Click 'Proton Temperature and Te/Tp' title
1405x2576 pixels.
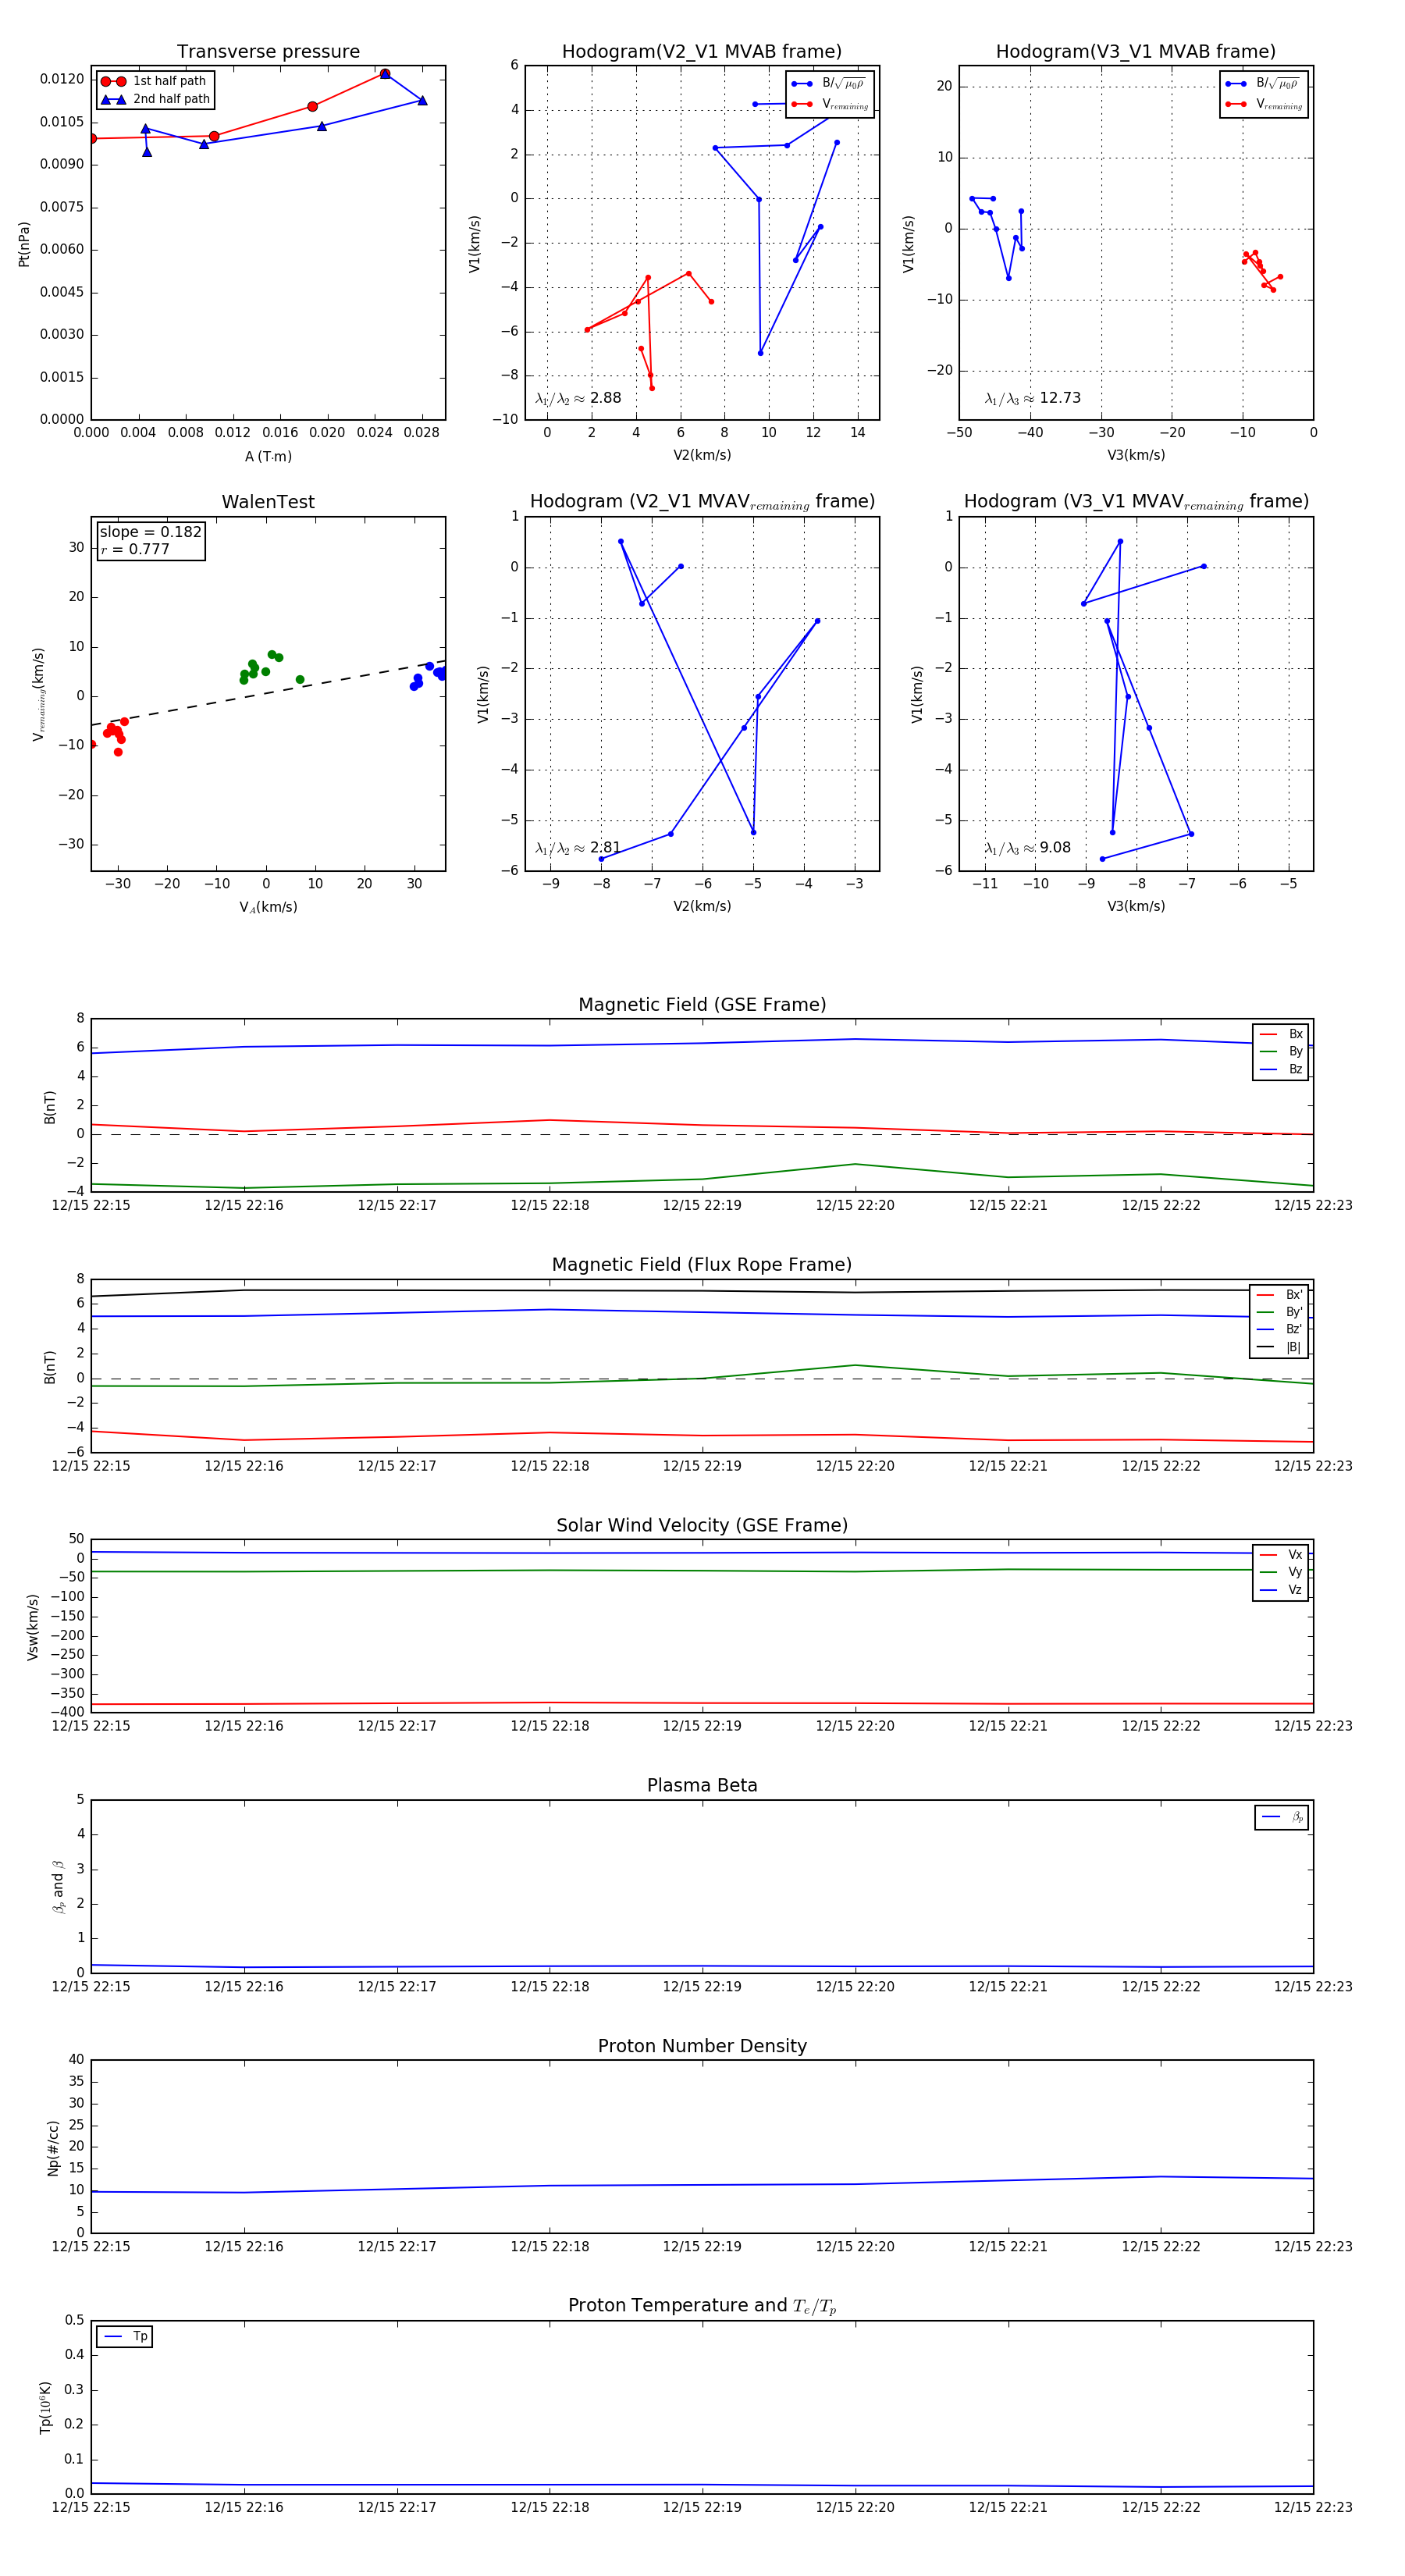702,2306
